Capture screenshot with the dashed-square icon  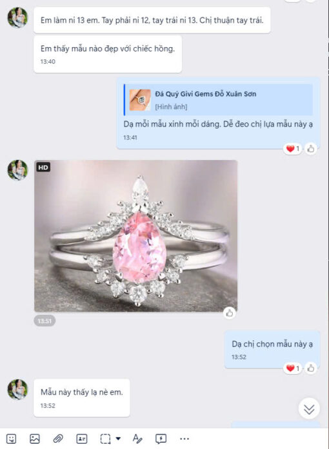(x=105, y=439)
